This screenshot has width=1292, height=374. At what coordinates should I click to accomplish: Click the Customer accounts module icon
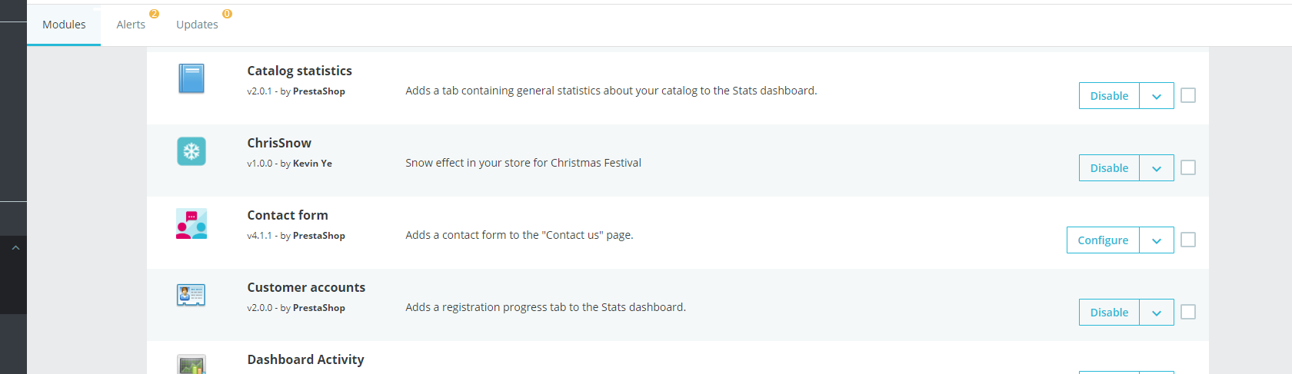coord(191,295)
